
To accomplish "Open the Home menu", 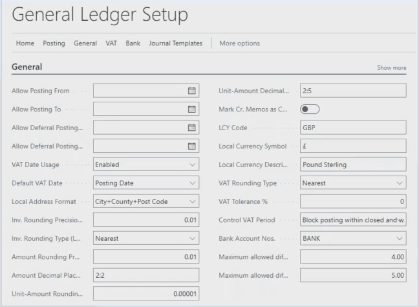I will [x=25, y=43].
